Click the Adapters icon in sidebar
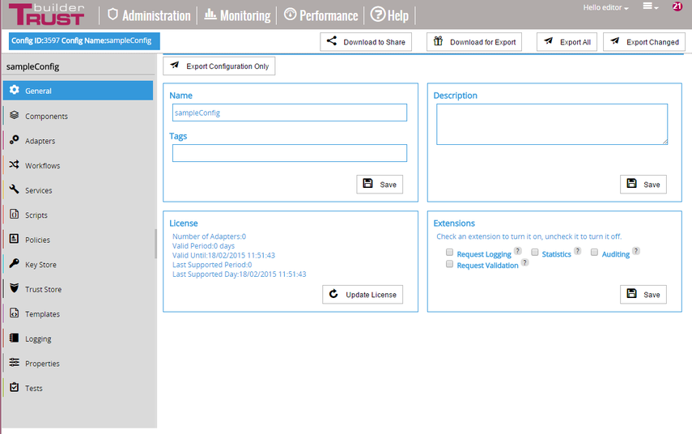The height and width of the screenshot is (434, 692). click(x=14, y=140)
